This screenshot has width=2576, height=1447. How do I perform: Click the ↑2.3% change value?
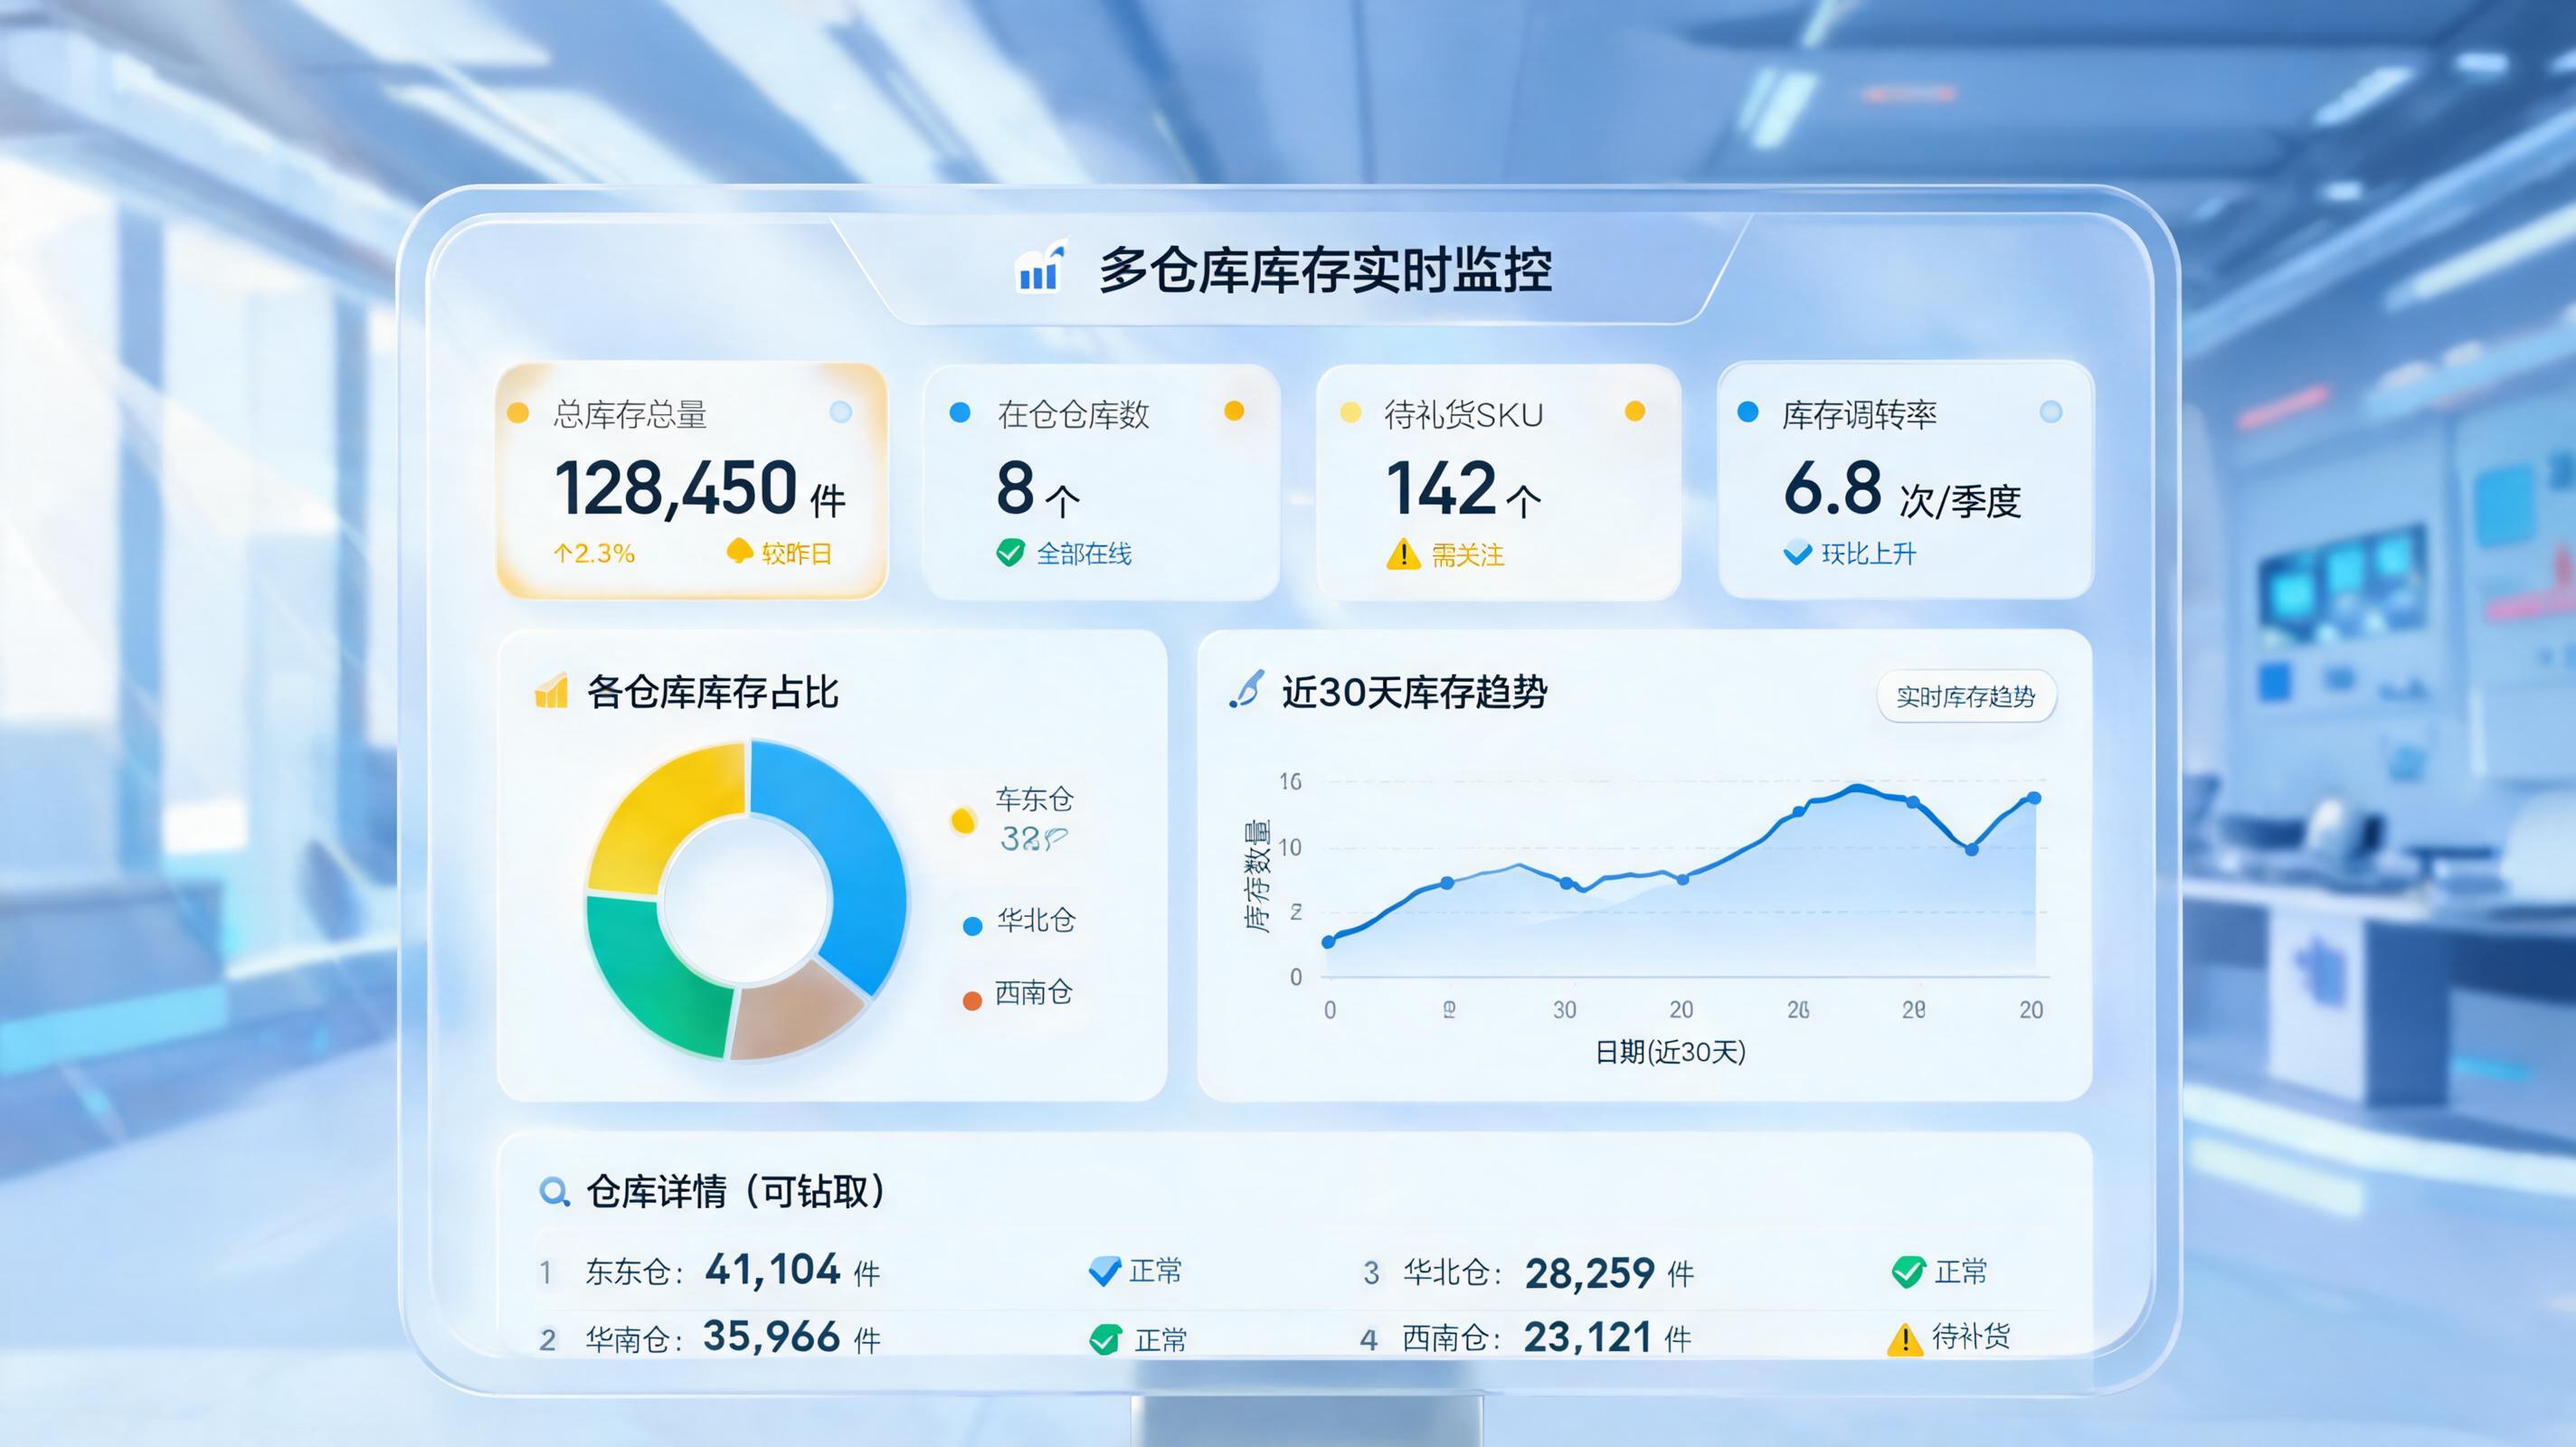[x=594, y=553]
